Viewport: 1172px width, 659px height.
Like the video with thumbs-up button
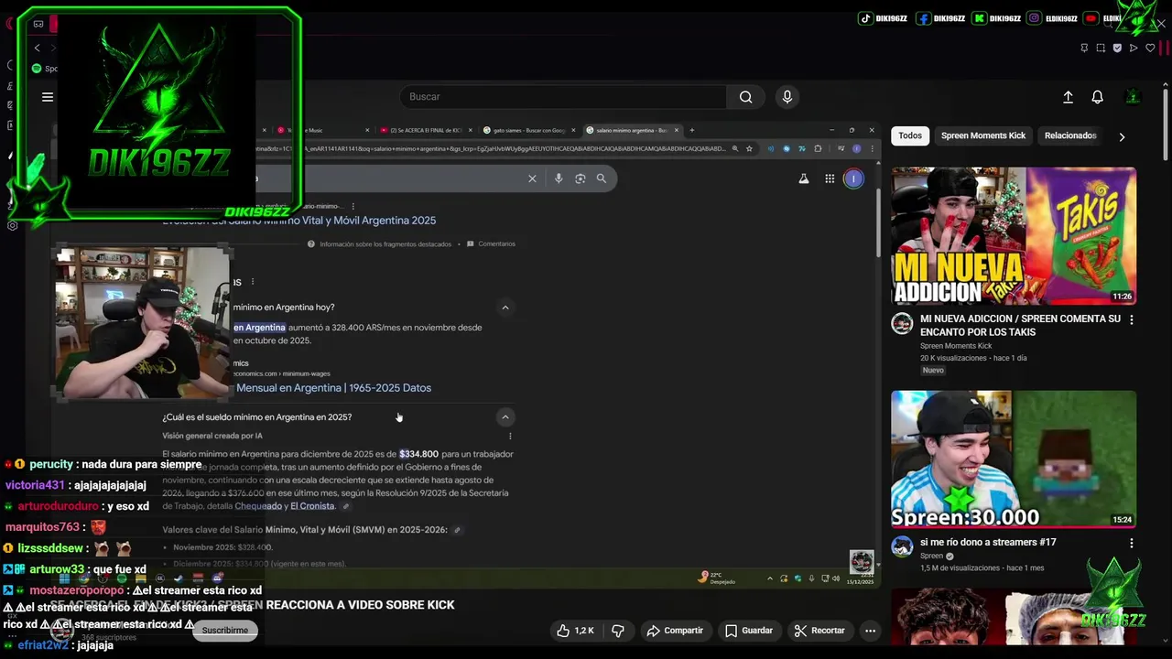pos(575,631)
